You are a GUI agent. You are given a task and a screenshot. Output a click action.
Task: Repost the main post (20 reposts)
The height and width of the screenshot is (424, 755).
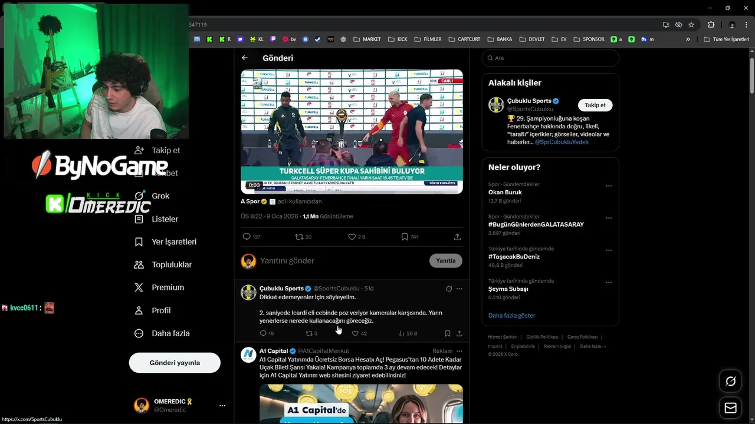[x=303, y=237]
